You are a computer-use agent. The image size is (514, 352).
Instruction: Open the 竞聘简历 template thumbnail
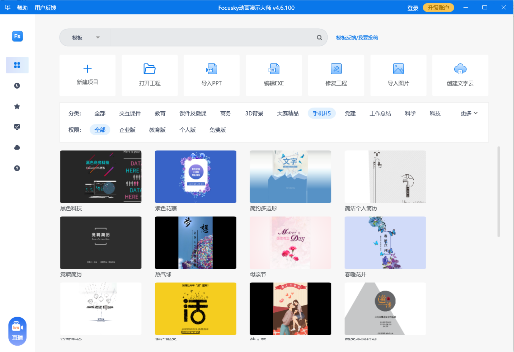click(101, 243)
